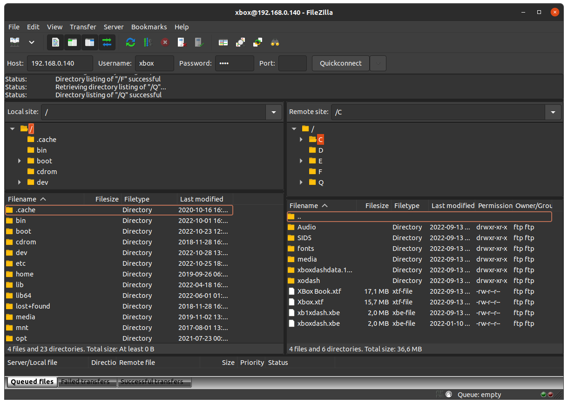
Task: Open the Help menu
Action: pos(182,27)
